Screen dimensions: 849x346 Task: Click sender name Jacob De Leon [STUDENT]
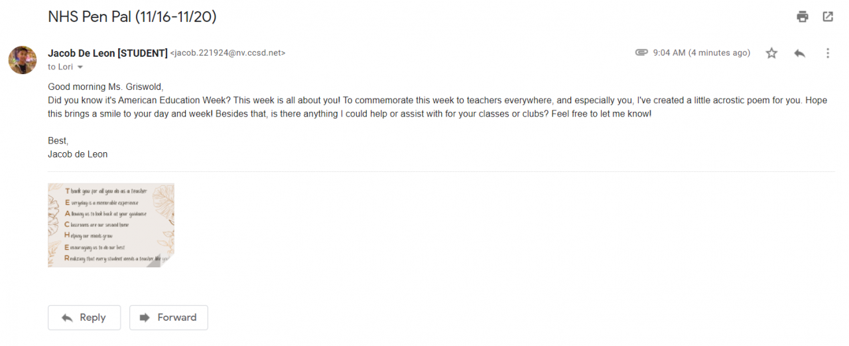coord(107,53)
